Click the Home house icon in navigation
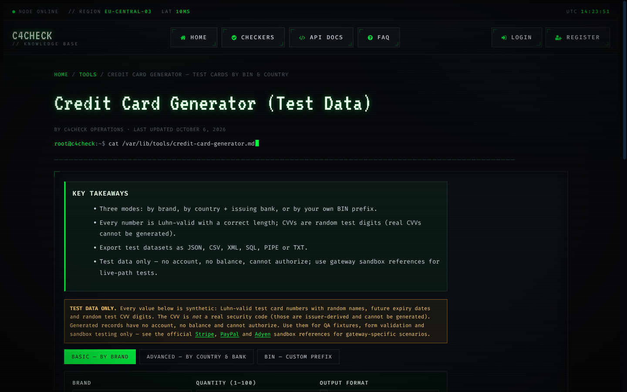Screen dimensions: 627x392 pos(183,37)
